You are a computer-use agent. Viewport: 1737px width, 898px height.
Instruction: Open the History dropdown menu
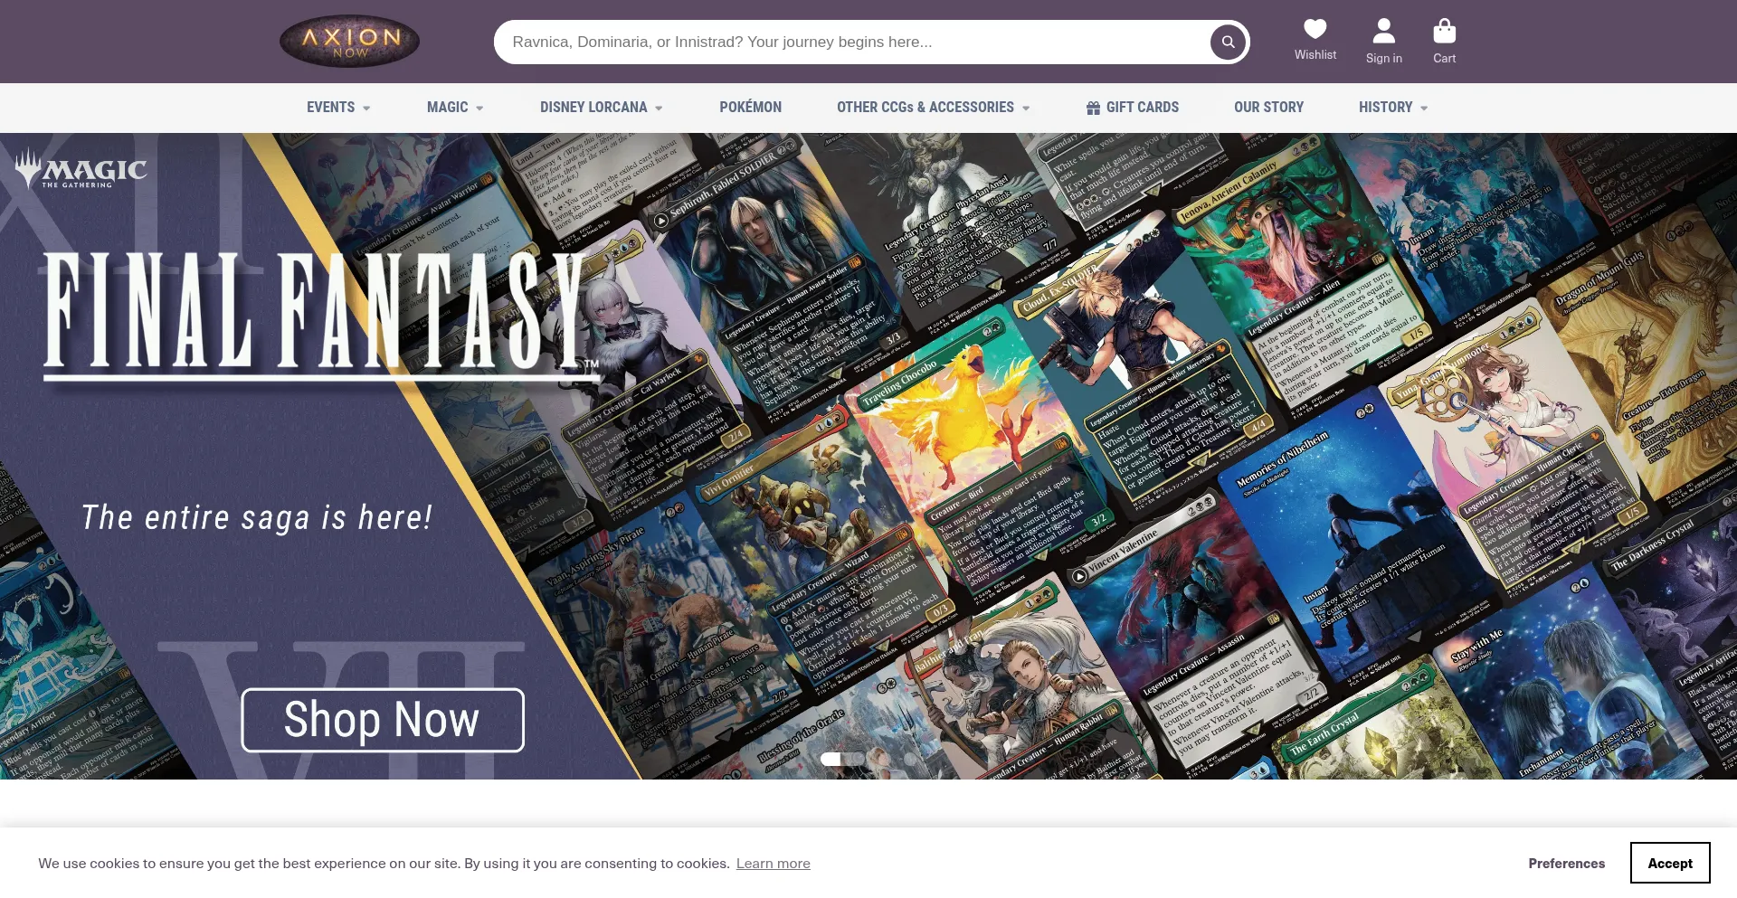[1392, 108]
